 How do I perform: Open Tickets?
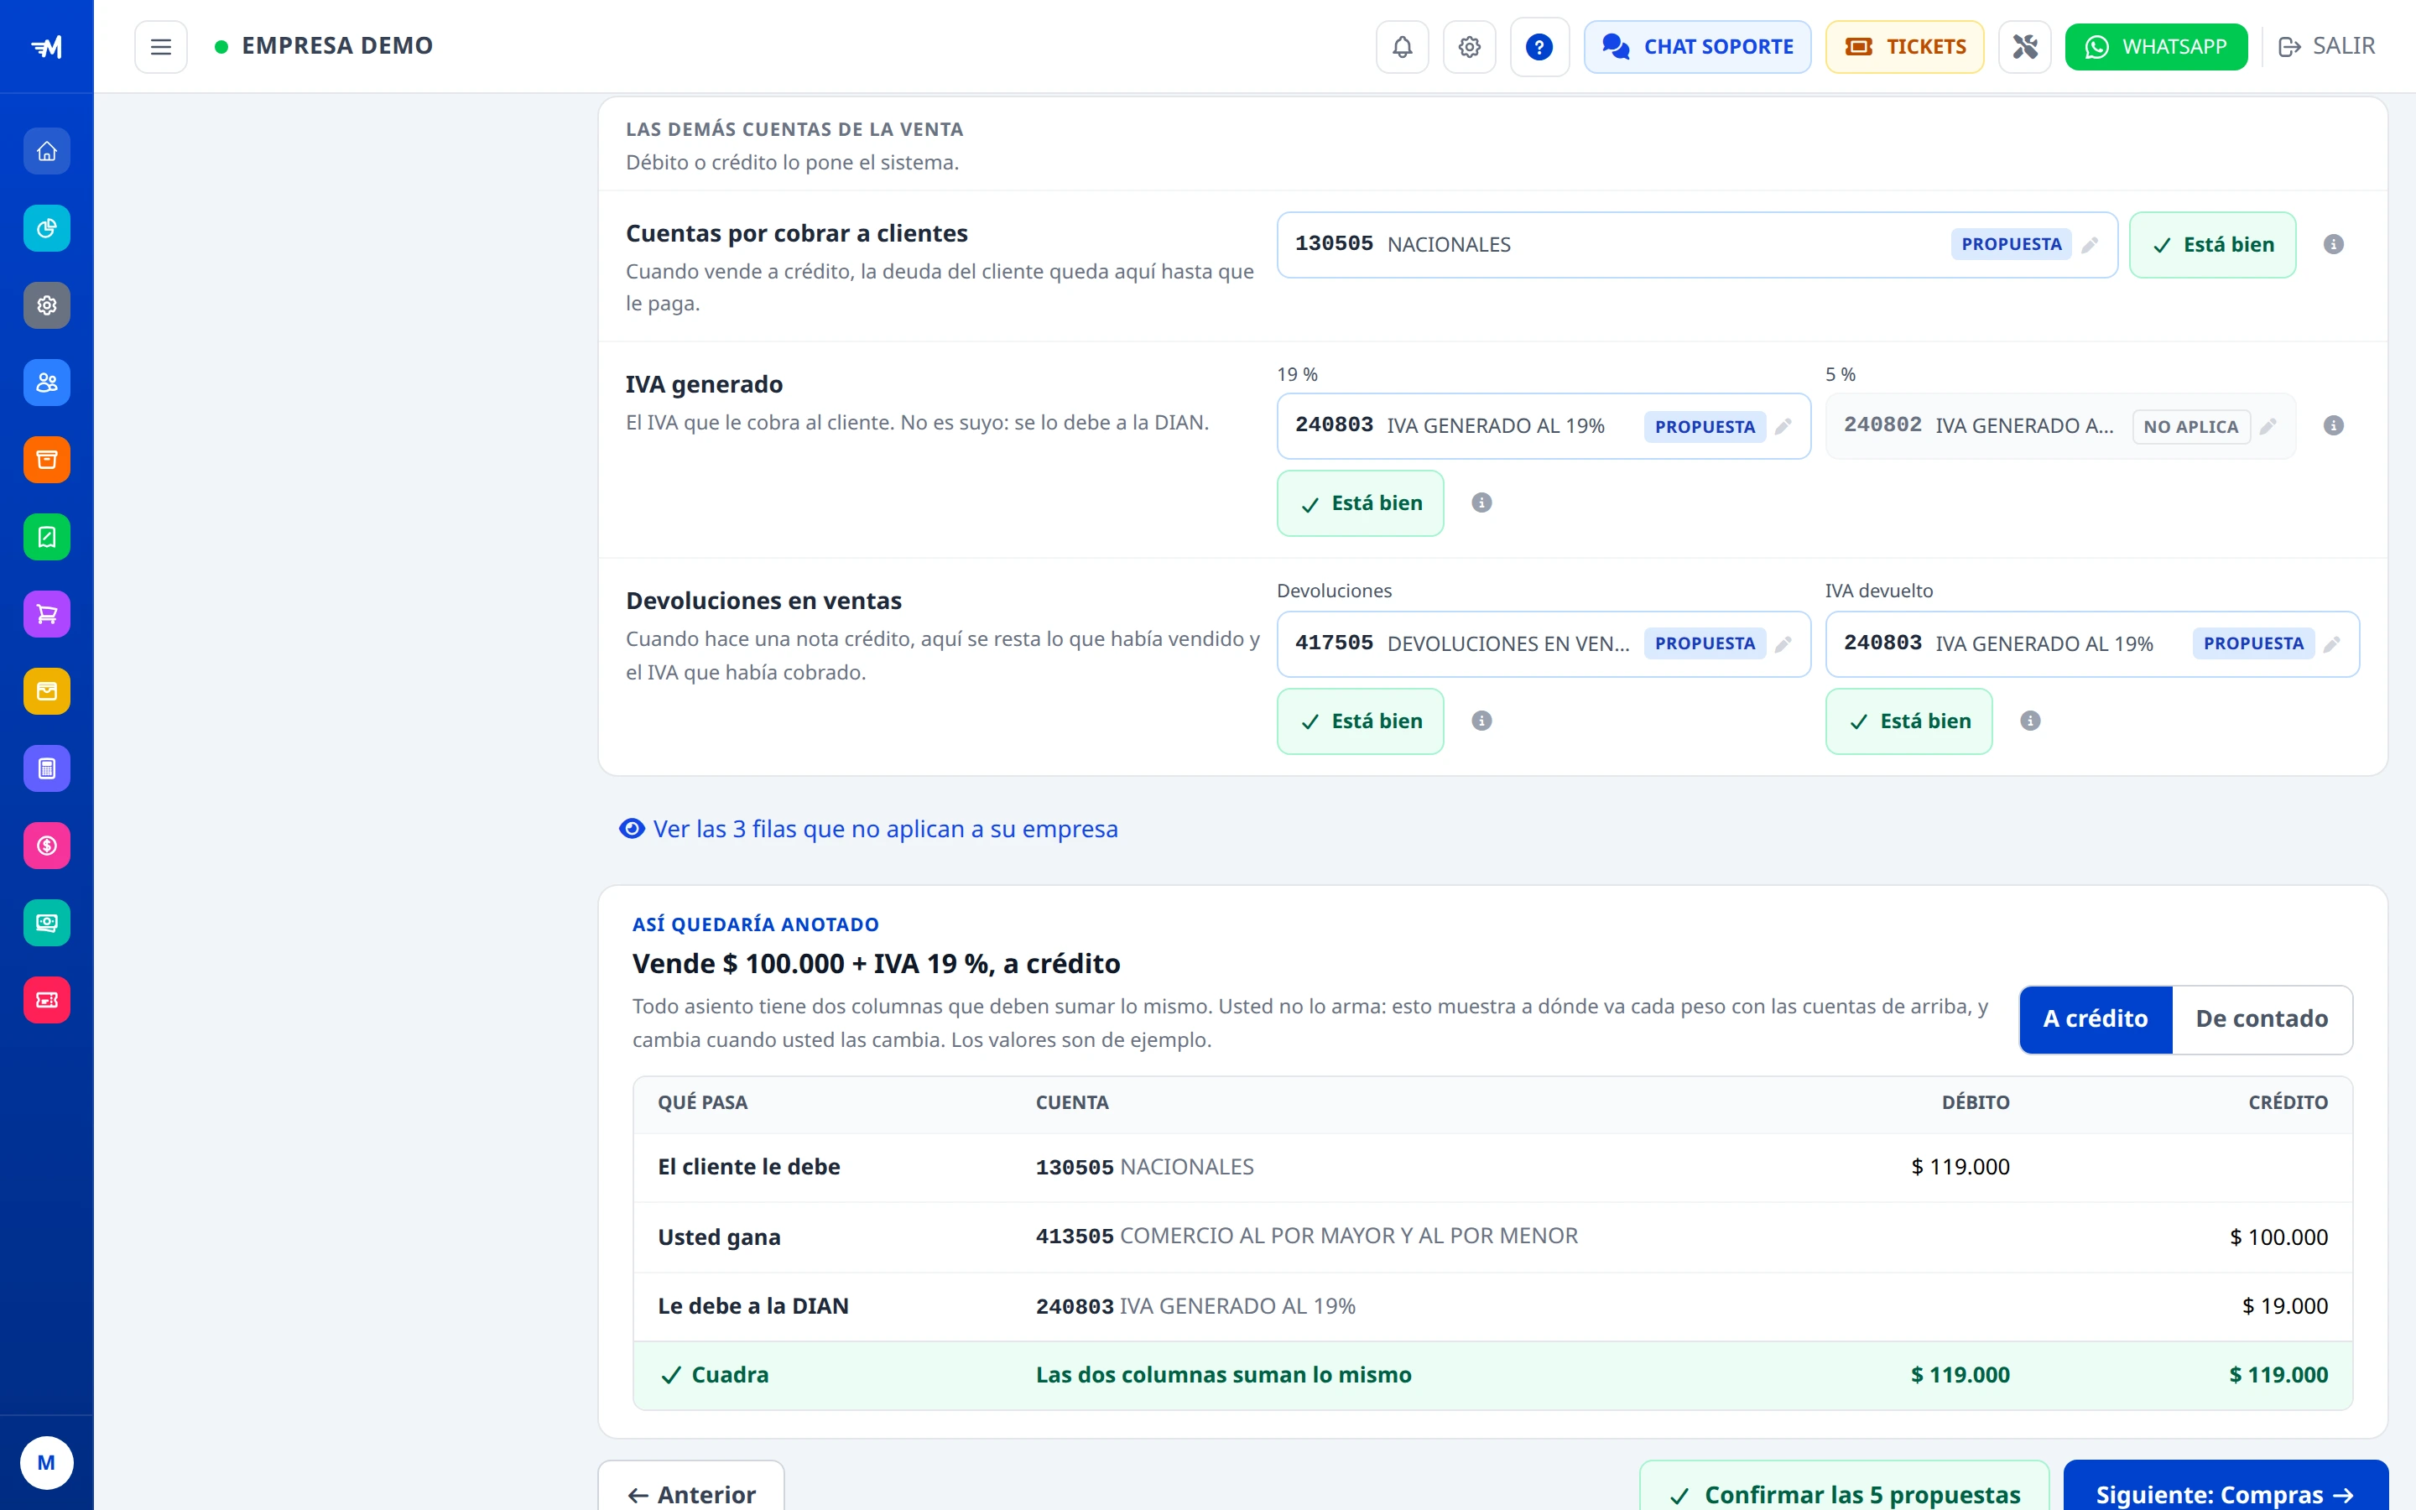coord(1903,46)
